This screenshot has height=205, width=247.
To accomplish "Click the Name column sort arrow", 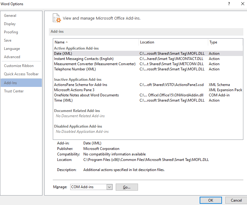I will (x=67, y=42).
